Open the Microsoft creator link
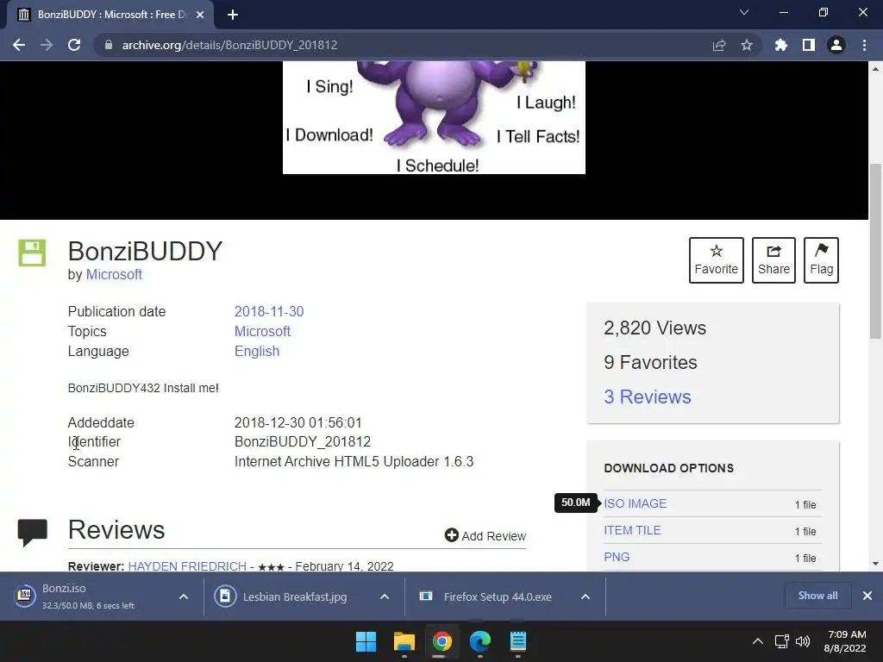Viewport: 883px width, 662px height. [114, 275]
